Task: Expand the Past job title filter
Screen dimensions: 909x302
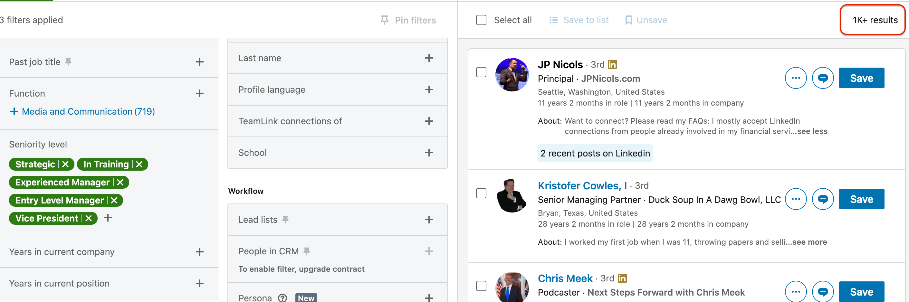Action: (199, 62)
